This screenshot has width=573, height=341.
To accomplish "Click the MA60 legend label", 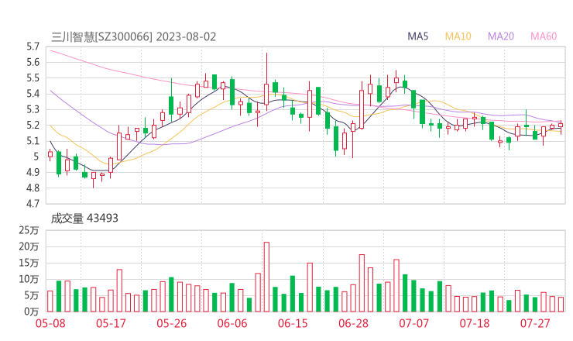I will [544, 36].
